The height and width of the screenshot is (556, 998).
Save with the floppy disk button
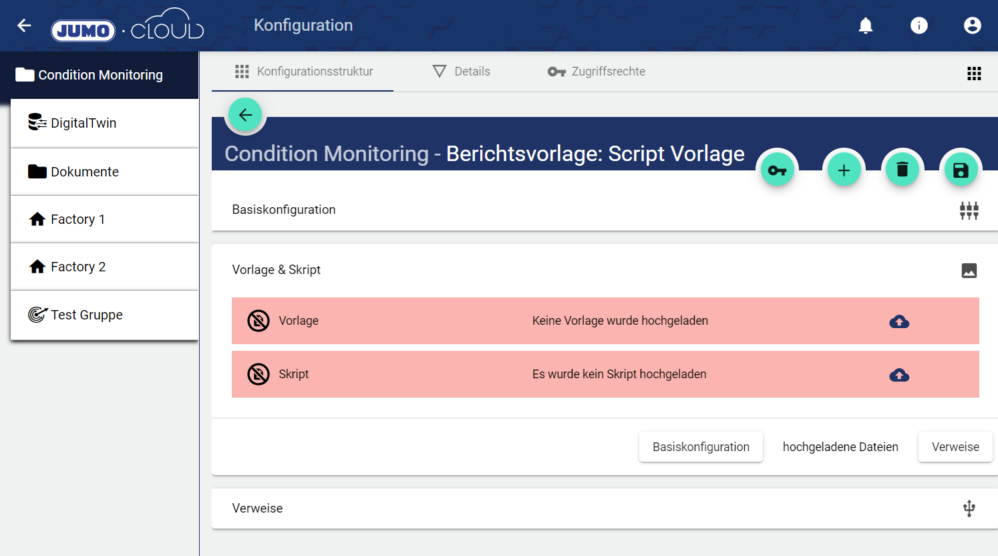(x=960, y=170)
